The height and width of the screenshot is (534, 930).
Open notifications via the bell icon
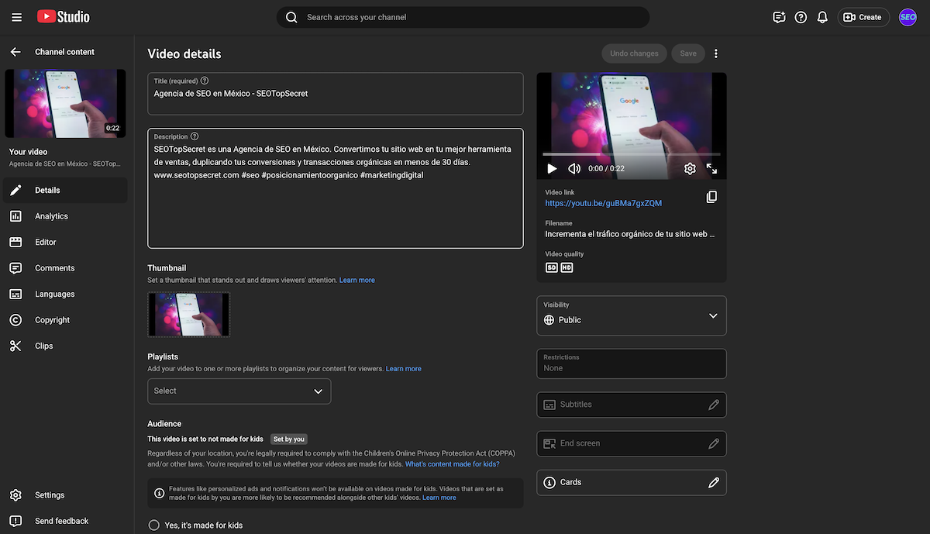[822, 16]
